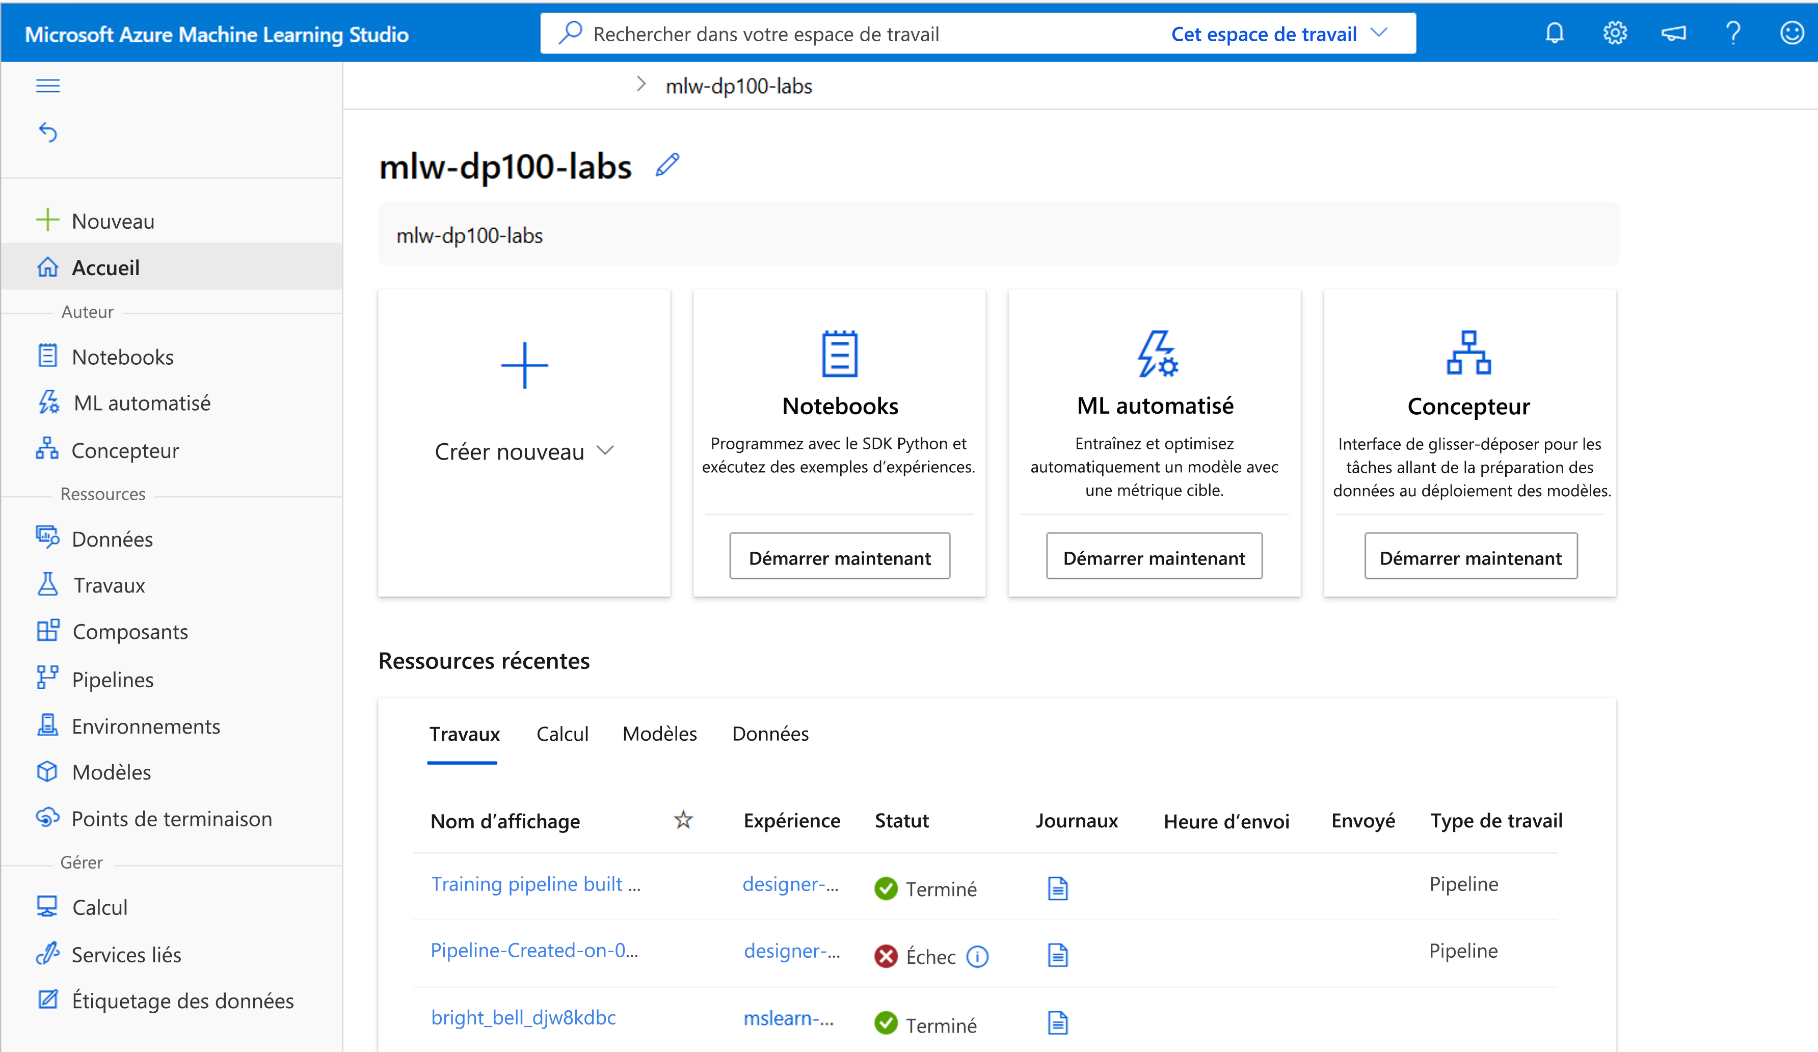Open logs icon for bright_bell_djw8kdbc row
Screen dimensions: 1818x1052
point(1058,1022)
